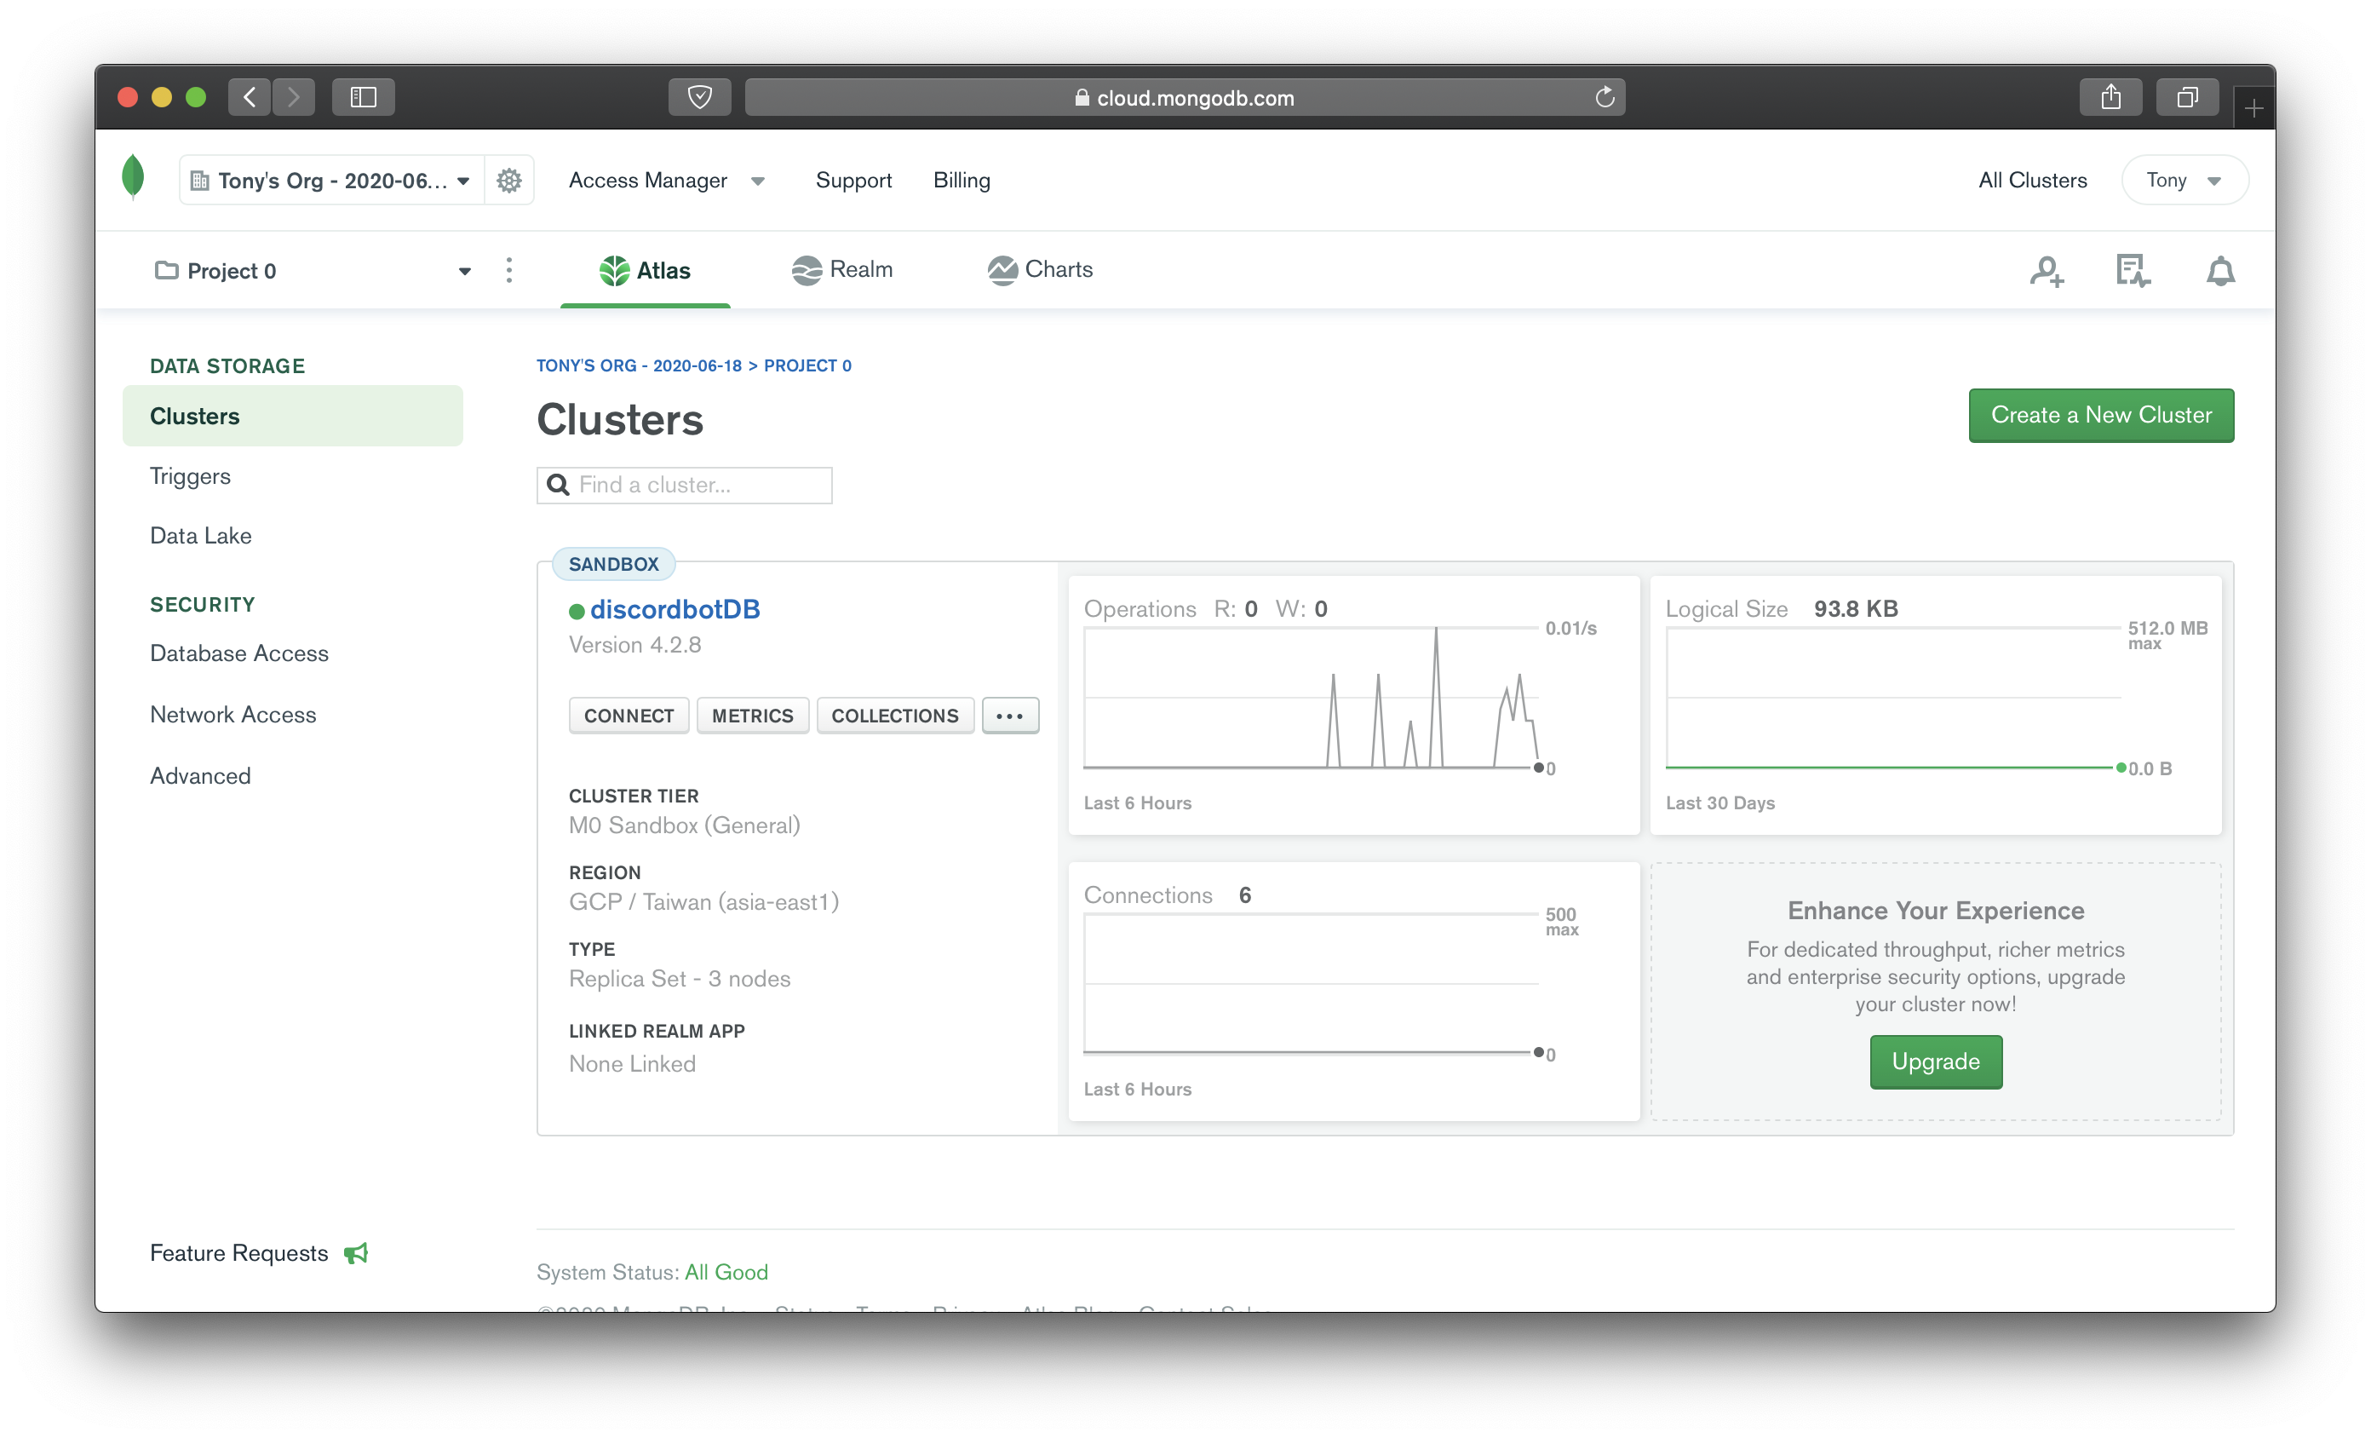Switch to the Charts tab
This screenshot has height=1438, width=2371.
point(1040,270)
